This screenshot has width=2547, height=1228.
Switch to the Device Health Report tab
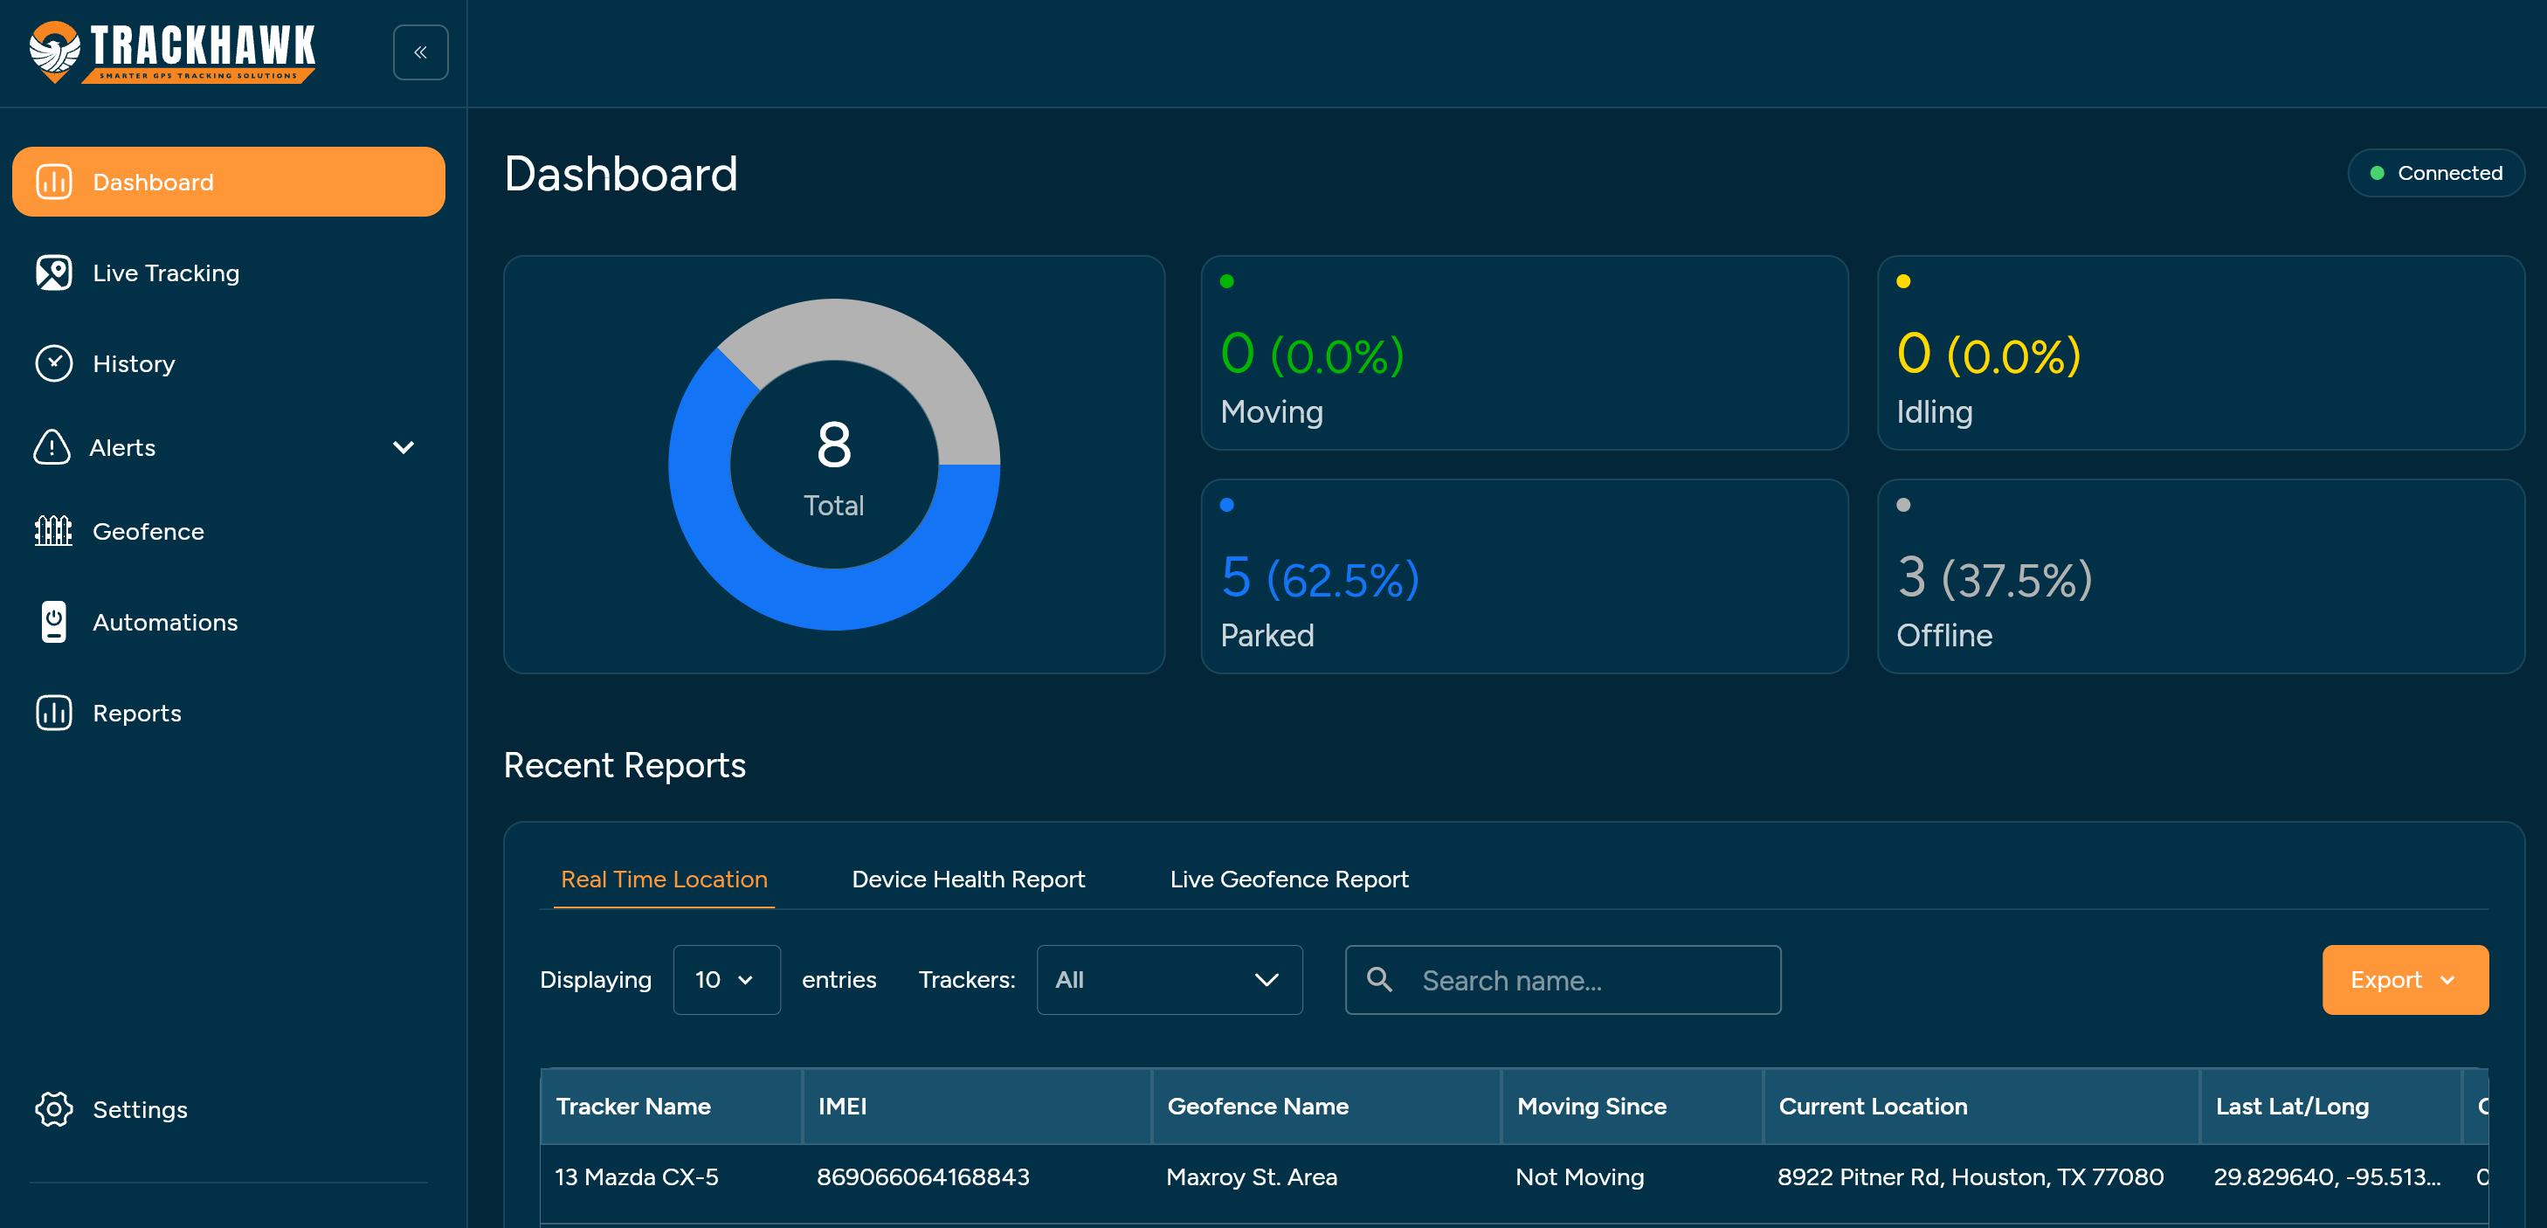click(967, 879)
